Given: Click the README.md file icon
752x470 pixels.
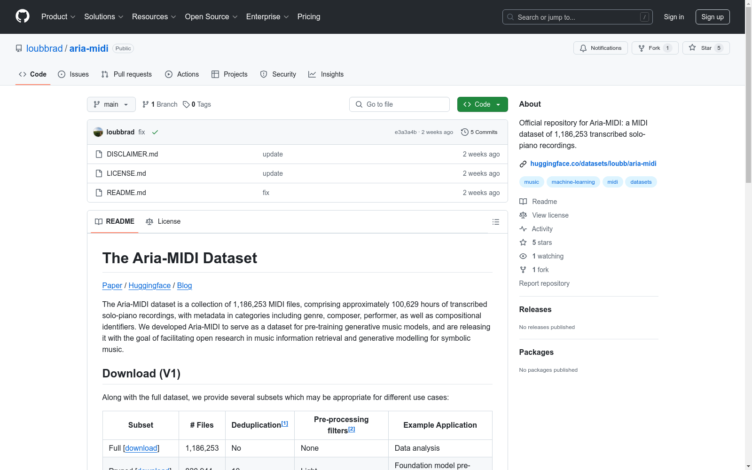Looking at the screenshot, I should [99, 193].
